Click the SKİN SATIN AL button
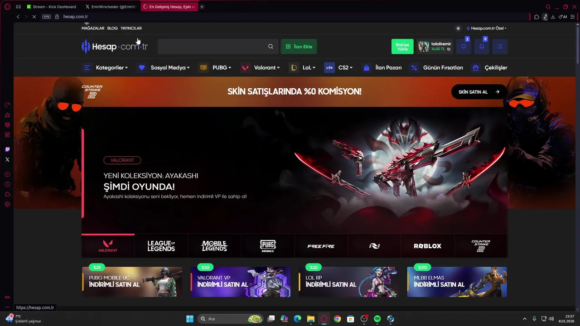The width and height of the screenshot is (580, 326). click(479, 92)
